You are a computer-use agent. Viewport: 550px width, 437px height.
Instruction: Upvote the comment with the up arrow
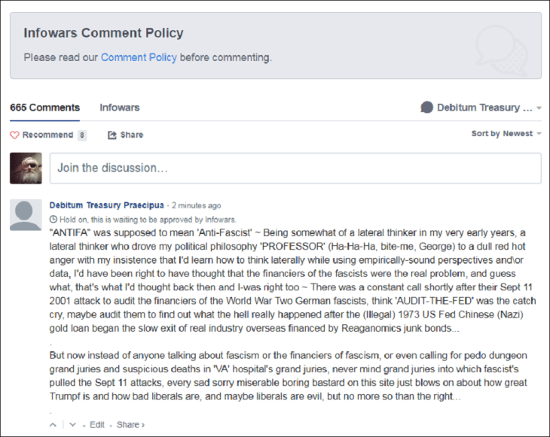53,425
